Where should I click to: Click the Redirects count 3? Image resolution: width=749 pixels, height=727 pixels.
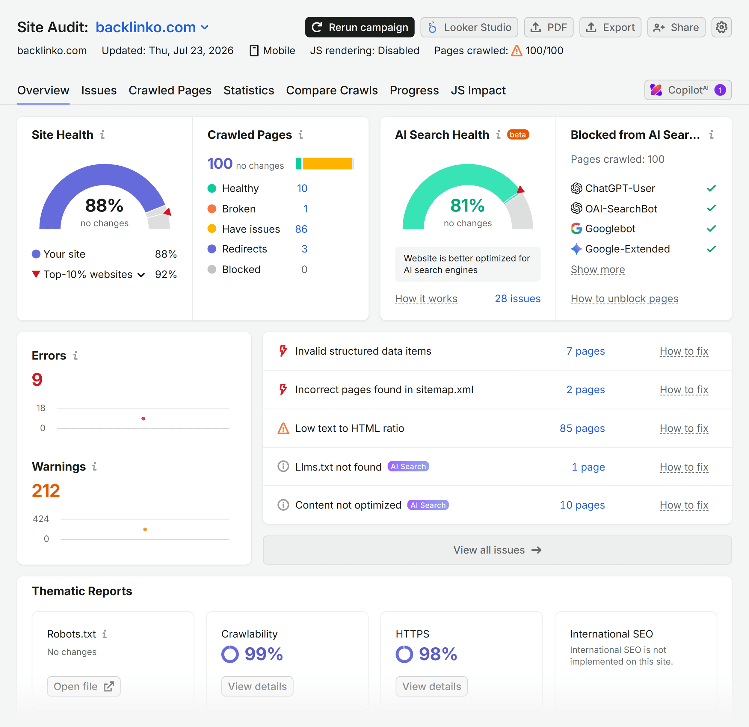(305, 249)
